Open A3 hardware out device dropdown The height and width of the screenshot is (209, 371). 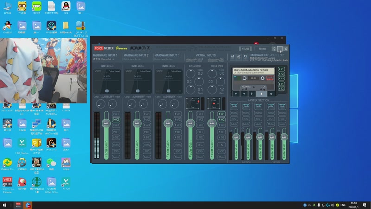point(245,57)
